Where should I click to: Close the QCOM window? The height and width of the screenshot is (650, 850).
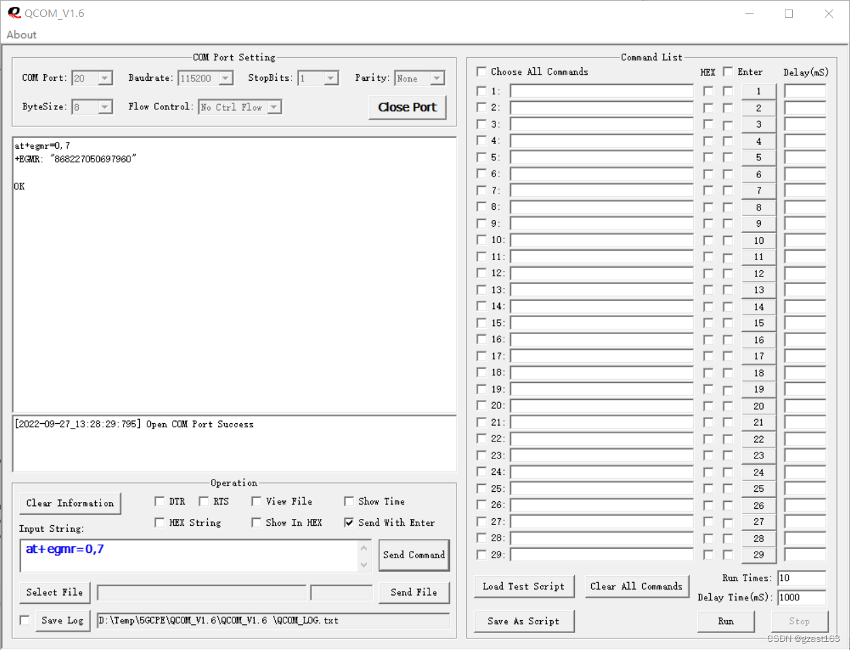pyautogui.click(x=829, y=14)
